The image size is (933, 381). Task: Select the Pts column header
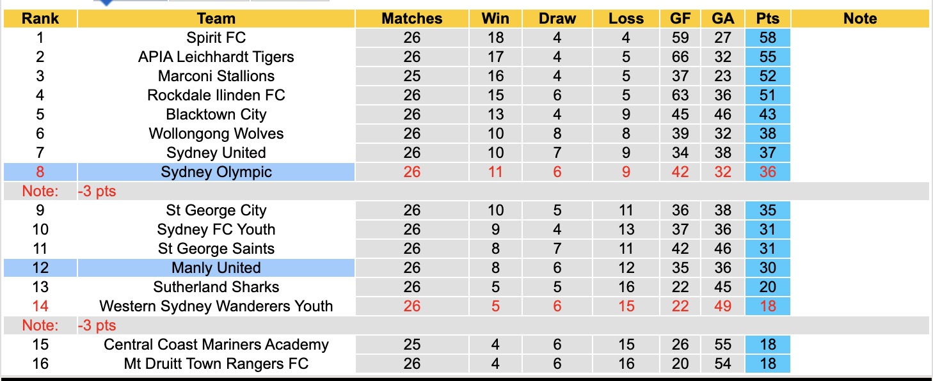768,19
